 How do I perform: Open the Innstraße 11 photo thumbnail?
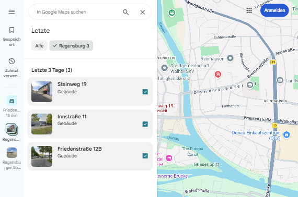(x=42, y=124)
